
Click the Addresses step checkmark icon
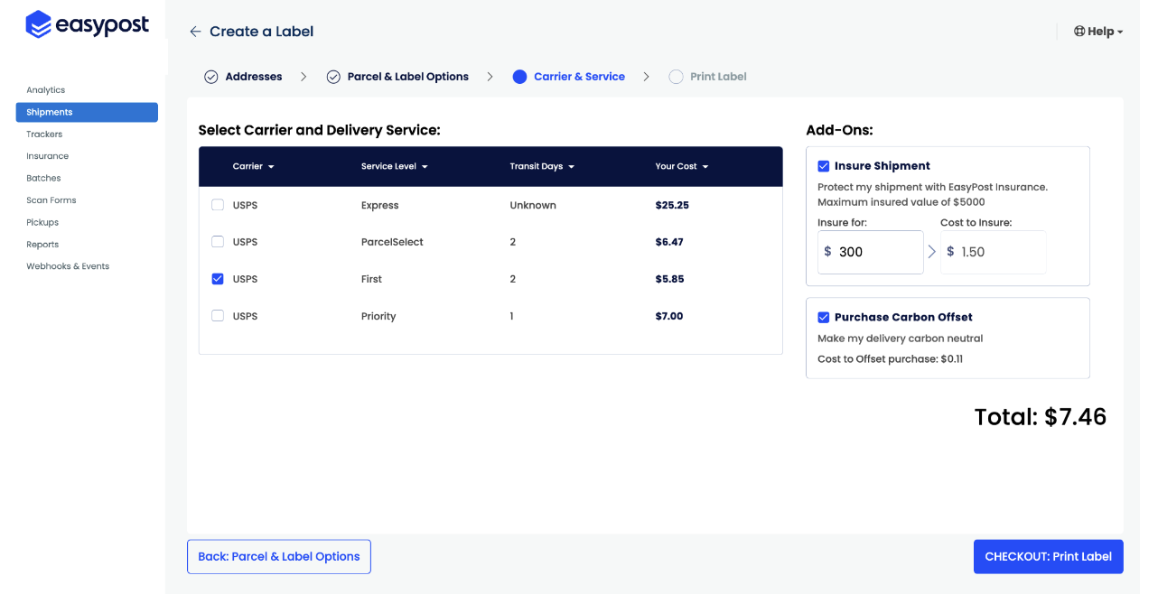(211, 77)
